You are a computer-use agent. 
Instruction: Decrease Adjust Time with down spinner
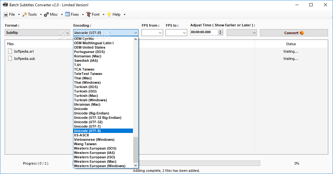[220, 33]
